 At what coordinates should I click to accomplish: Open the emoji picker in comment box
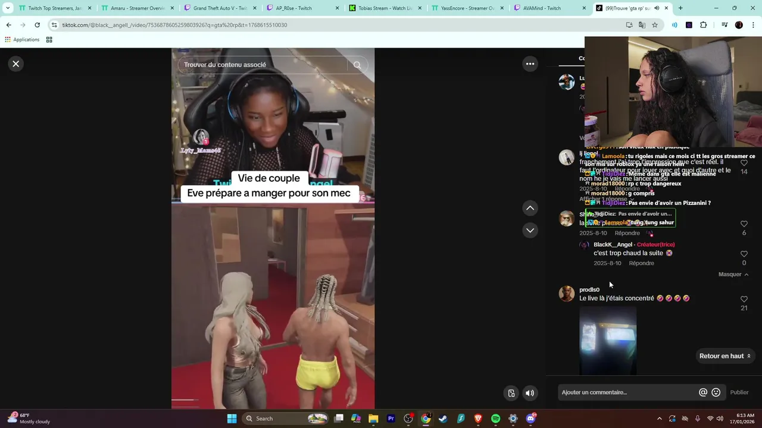pyautogui.click(x=716, y=392)
